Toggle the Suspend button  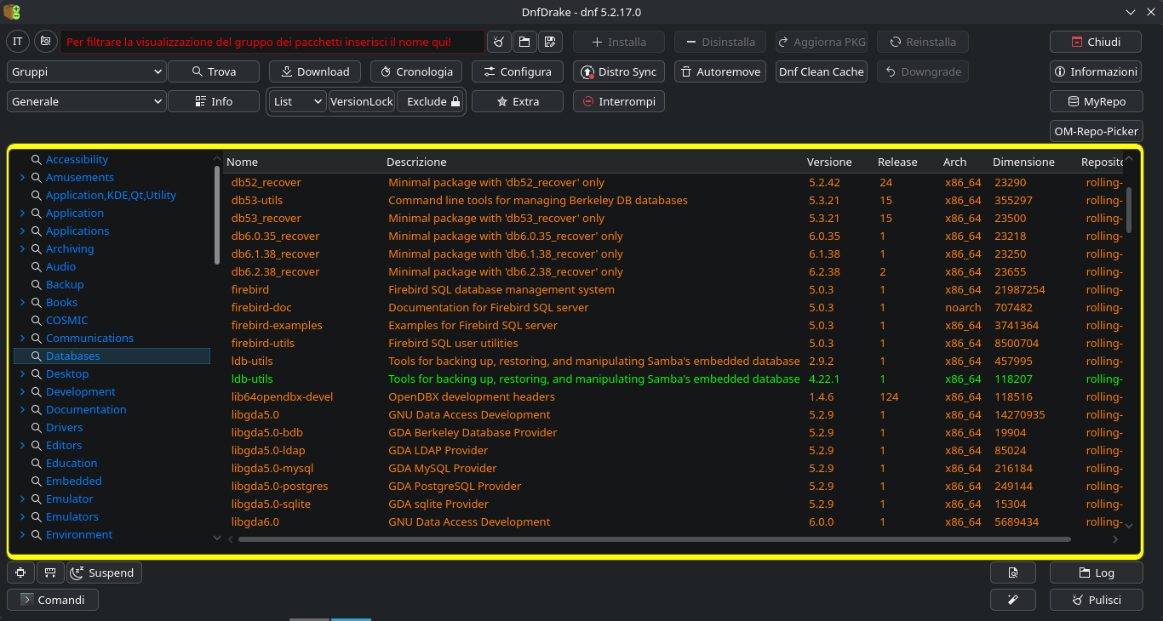[104, 573]
